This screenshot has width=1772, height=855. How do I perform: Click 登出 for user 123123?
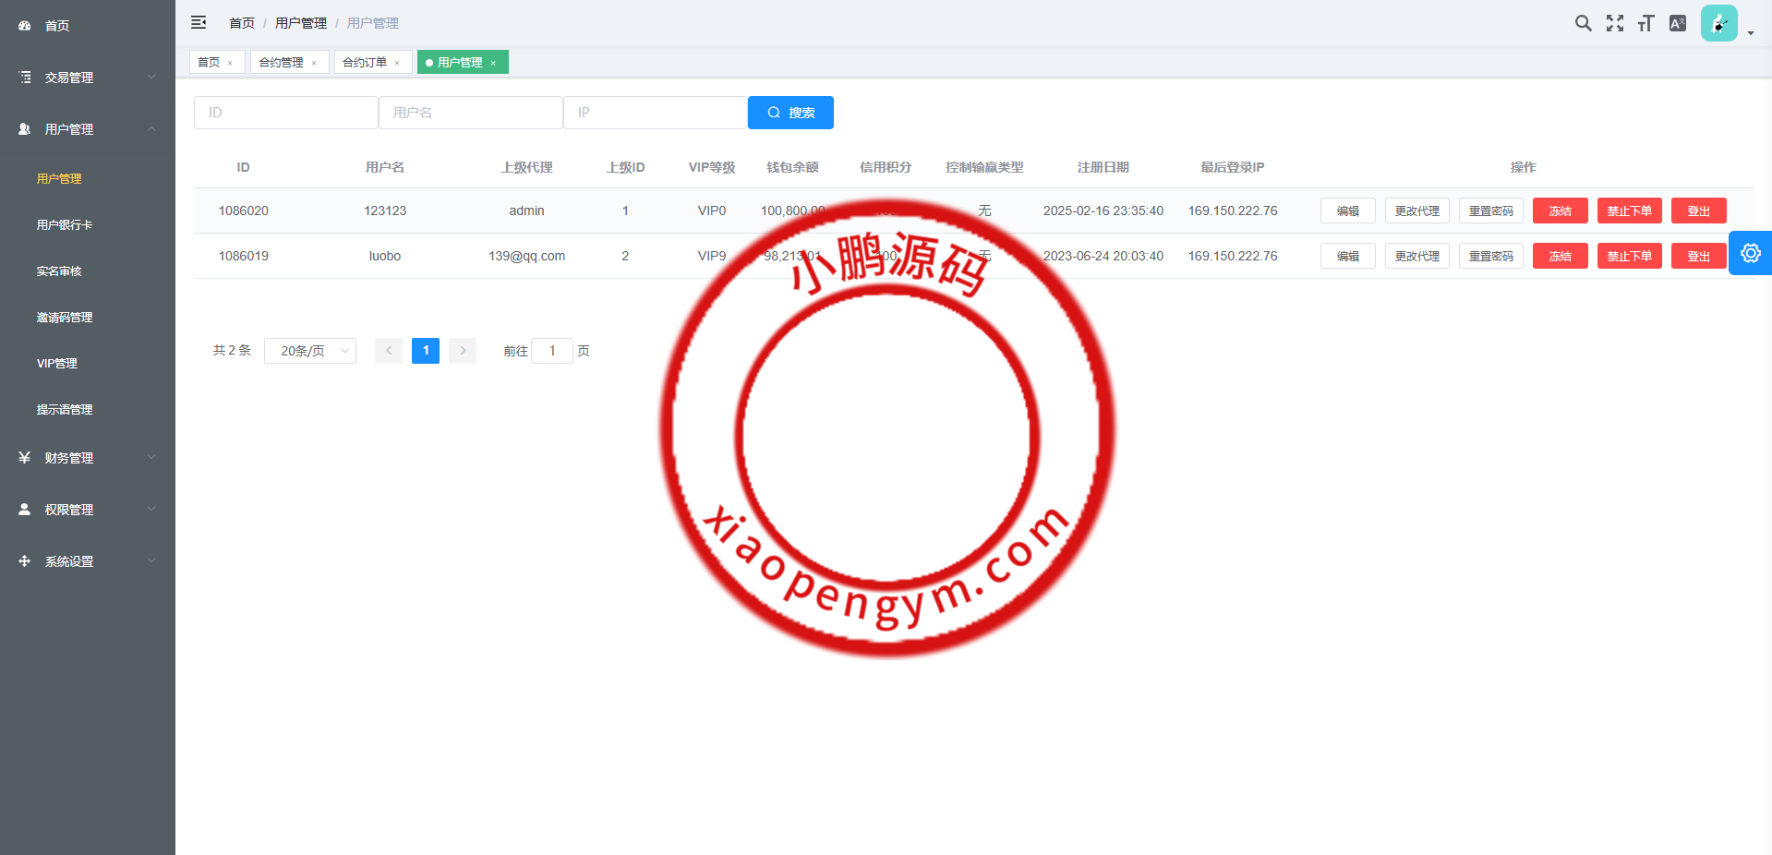pos(1698,211)
